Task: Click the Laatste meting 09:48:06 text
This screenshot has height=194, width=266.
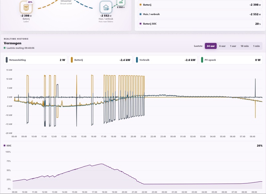Action: click(x=21, y=48)
